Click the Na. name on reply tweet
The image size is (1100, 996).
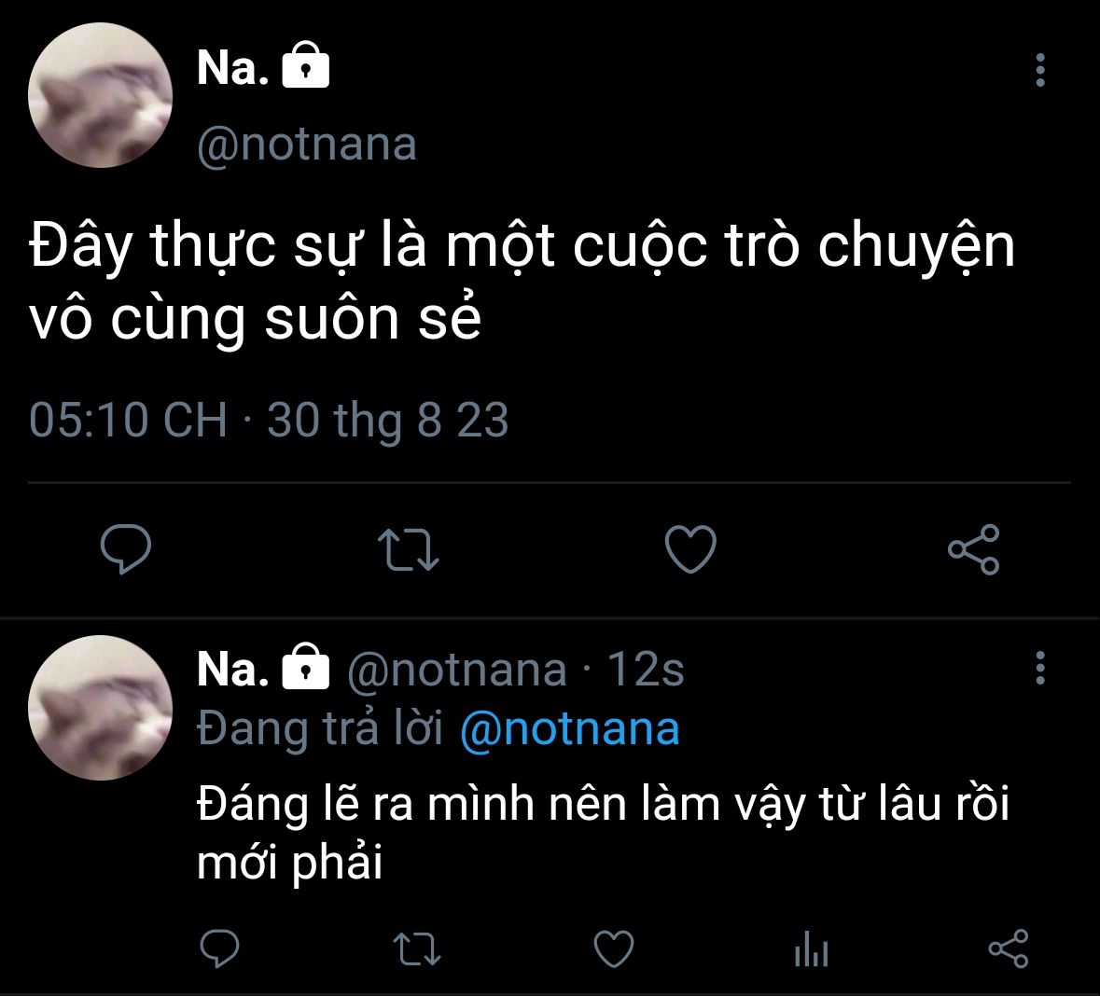tap(232, 669)
